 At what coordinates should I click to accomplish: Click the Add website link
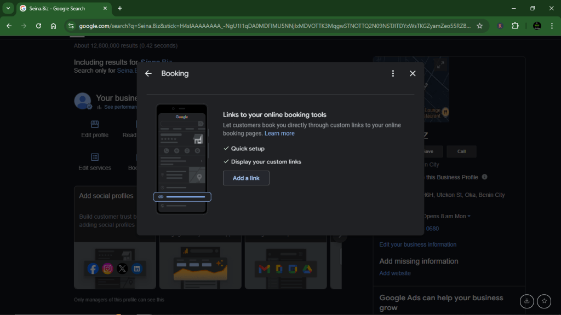(394, 273)
